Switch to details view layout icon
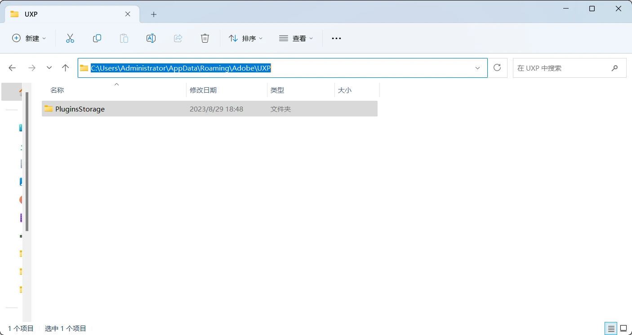 tap(610, 328)
